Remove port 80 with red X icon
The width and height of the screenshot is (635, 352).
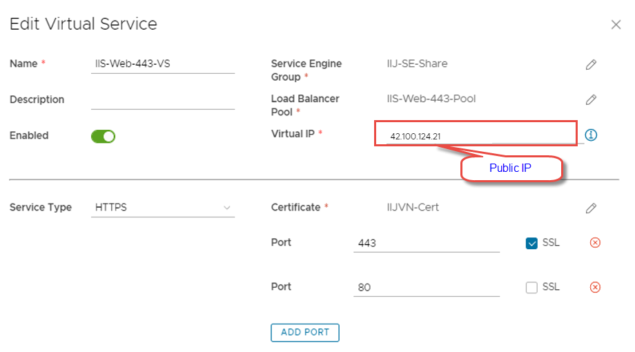[x=595, y=287]
